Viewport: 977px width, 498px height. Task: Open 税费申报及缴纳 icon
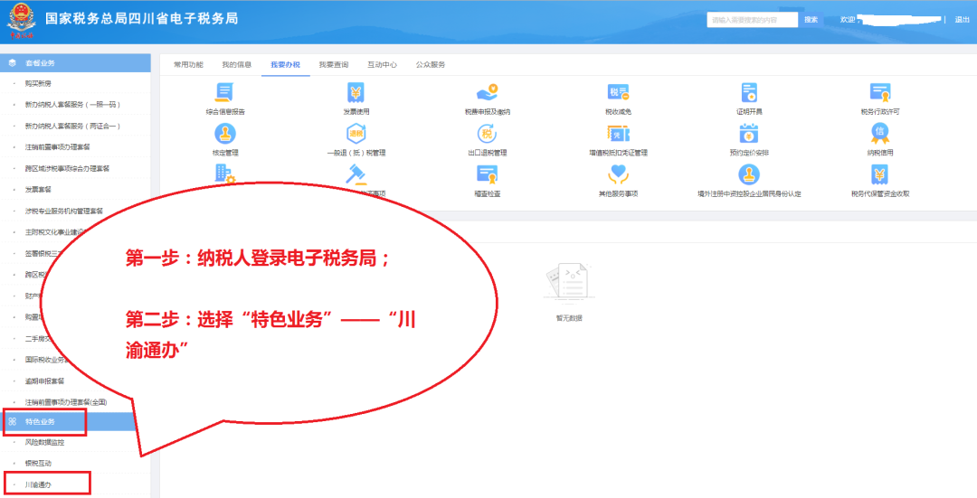[488, 93]
